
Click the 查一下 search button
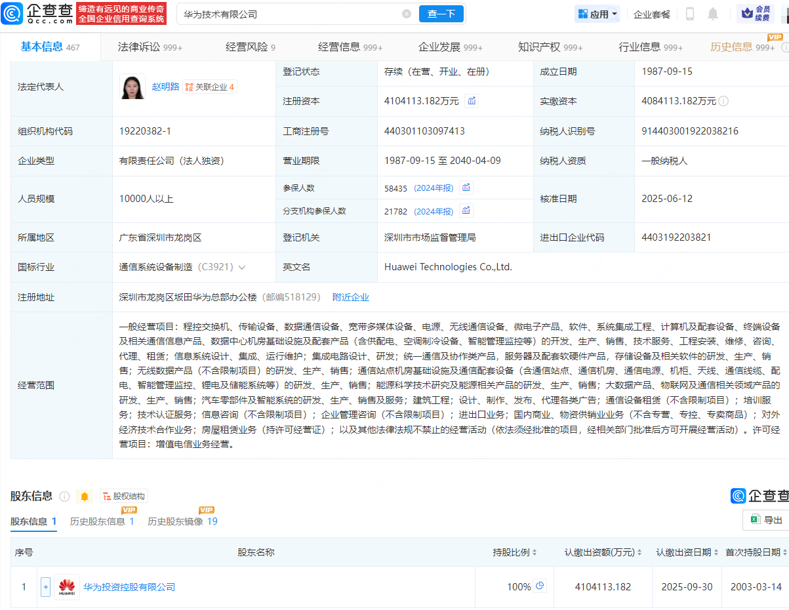coord(441,14)
